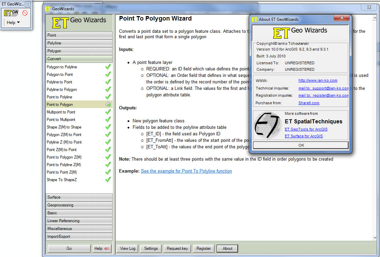Screen dimensions: 380x257
Task: Select Polygon to Point function
Action: (x=60, y=75)
